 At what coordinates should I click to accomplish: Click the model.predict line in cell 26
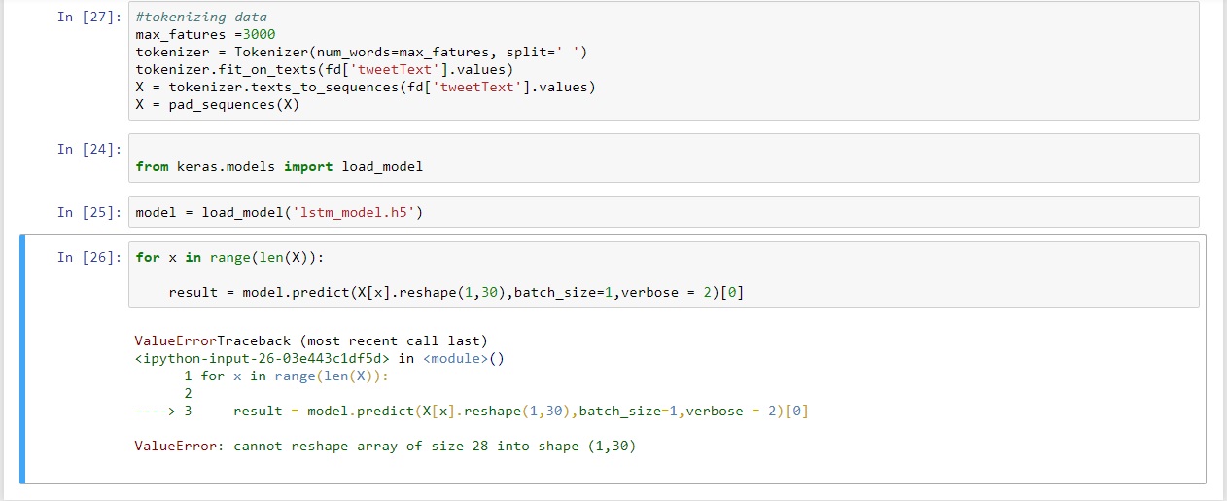(457, 292)
